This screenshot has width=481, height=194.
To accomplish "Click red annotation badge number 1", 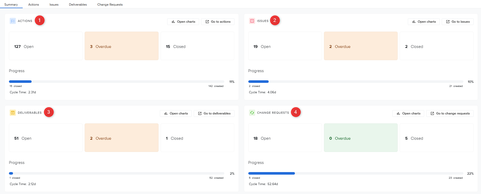I will (40, 20).
